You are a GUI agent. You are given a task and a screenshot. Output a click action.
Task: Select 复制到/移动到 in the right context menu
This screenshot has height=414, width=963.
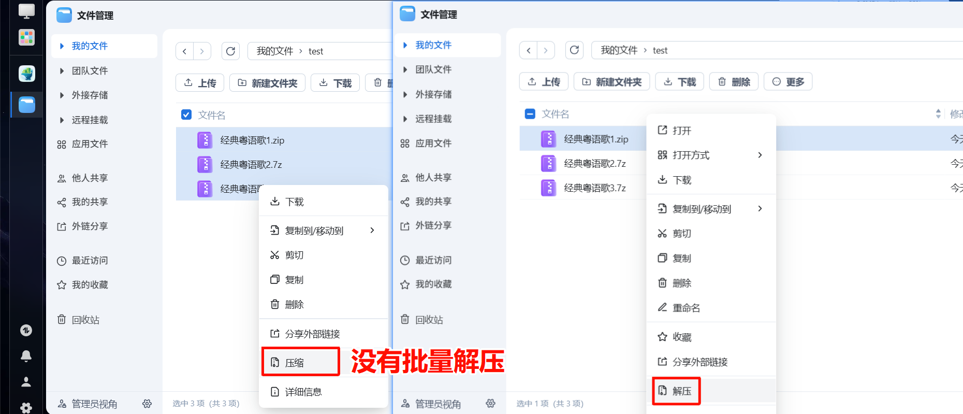tap(711, 209)
